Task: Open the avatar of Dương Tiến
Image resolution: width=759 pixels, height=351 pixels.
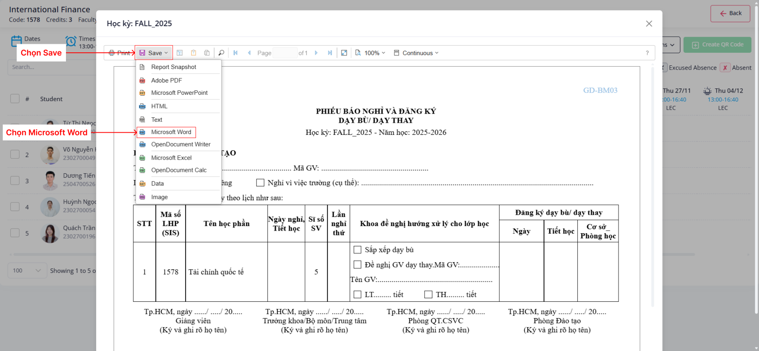Action: click(50, 180)
